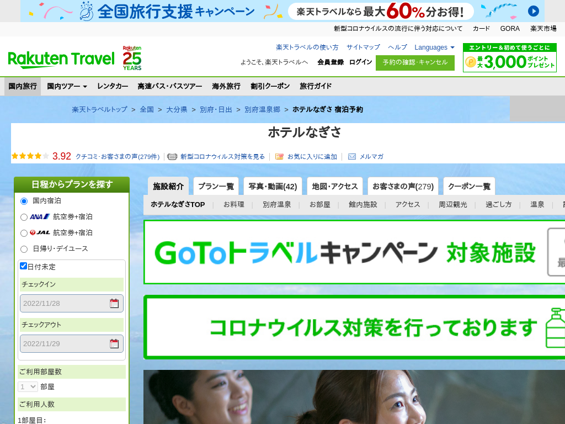
Task: Click the mail magazine envelope icon
Action: click(x=352, y=156)
